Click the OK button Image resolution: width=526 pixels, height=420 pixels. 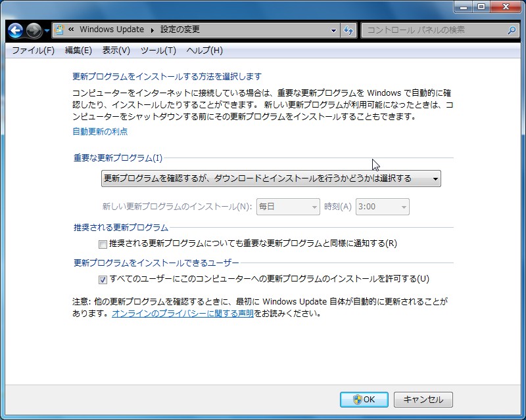click(x=364, y=399)
